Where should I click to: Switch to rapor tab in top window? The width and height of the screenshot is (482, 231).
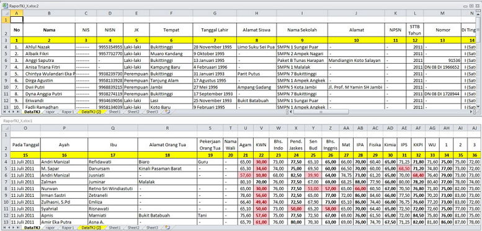50,112
